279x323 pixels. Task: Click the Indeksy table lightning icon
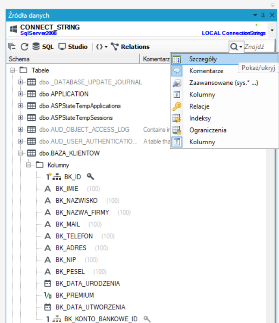[177, 118]
